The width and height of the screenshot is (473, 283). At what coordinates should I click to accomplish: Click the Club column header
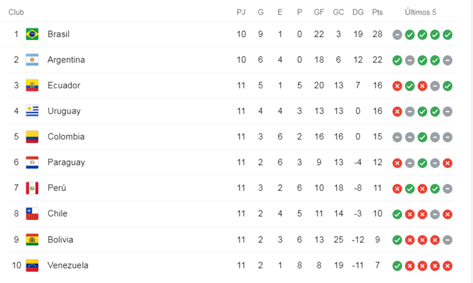[x=16, y=12]
